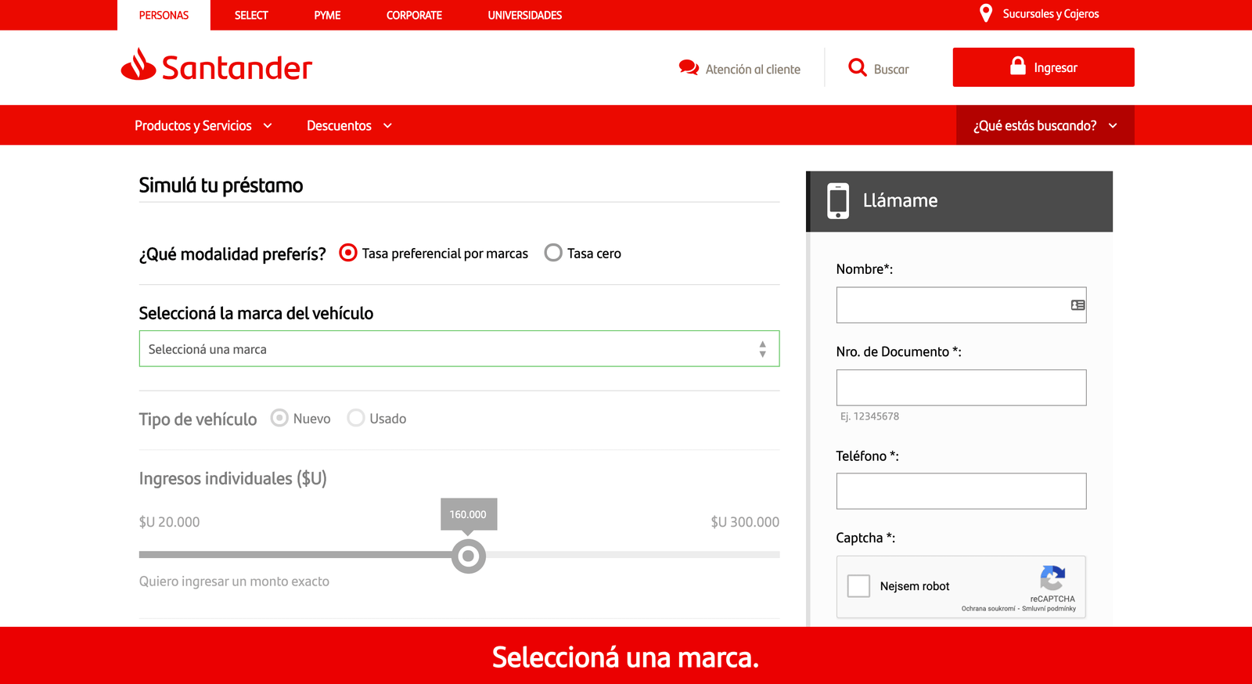Screen dimensions: 1252x684
Task: Click the Seleccioná la marca del vehículo heading
Action: (256, 313)
